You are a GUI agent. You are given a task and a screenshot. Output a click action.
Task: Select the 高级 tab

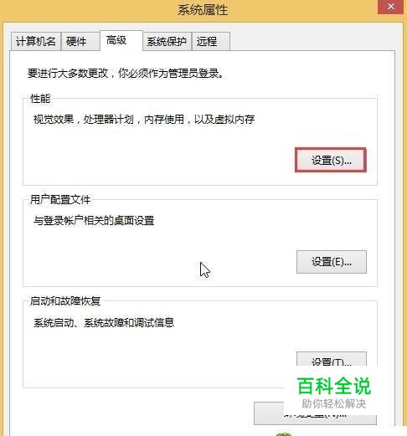coord(121,41)
